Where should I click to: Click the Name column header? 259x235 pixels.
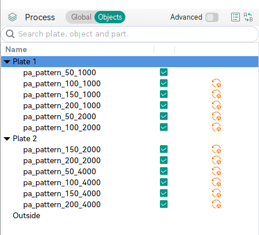pos(16,49)
